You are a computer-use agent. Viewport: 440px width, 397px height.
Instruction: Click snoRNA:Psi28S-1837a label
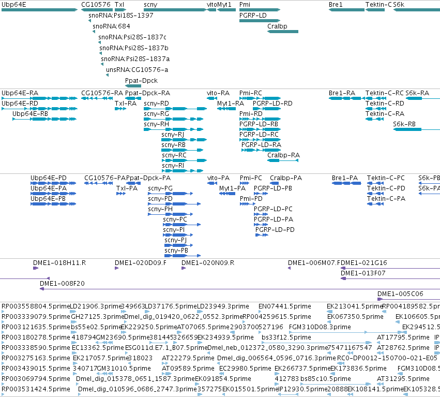click(135, 59)
